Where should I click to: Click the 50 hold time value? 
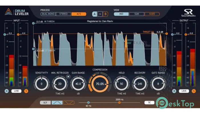pyautogui.click(x=121, y=84)
